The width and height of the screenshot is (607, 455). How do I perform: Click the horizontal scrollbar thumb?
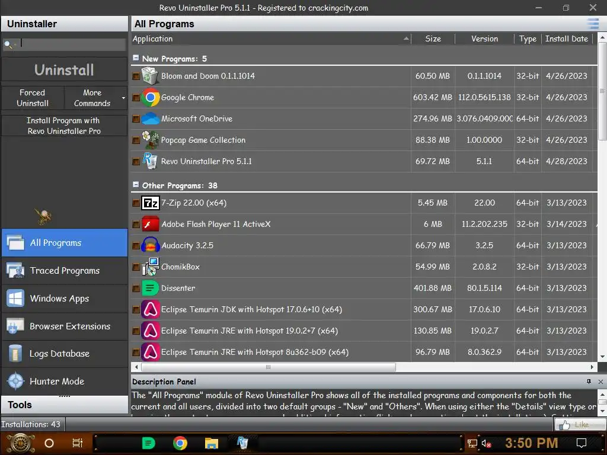point(269,367)
